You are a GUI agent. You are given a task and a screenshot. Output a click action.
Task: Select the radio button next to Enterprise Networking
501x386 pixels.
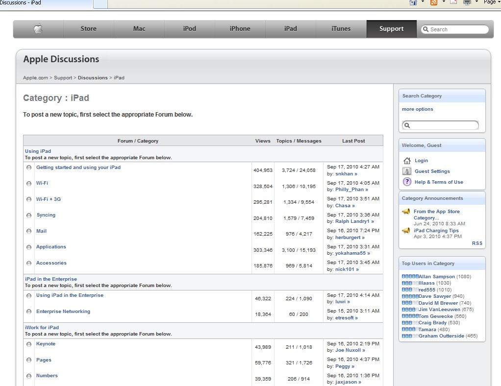coord(29,312)
